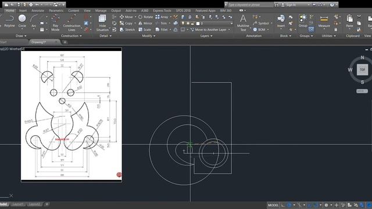The height and width of the screenshot is (209, 372).
Task: Click the current layer color swatch
Action: coord(198,23)
